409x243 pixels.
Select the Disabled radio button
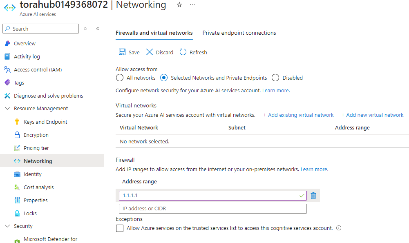coord(275,78)
